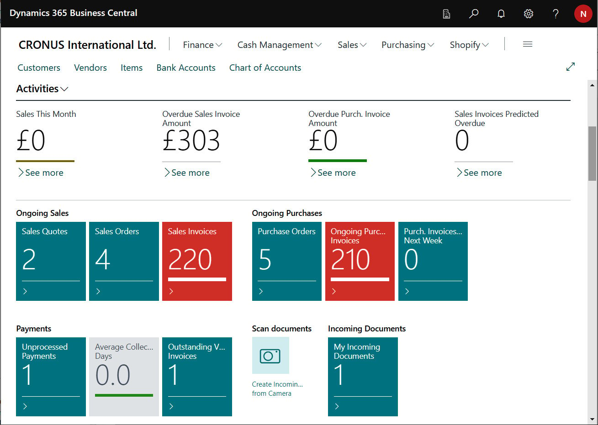Open the My Incoming Documents count 1

[x=339, y=375]
